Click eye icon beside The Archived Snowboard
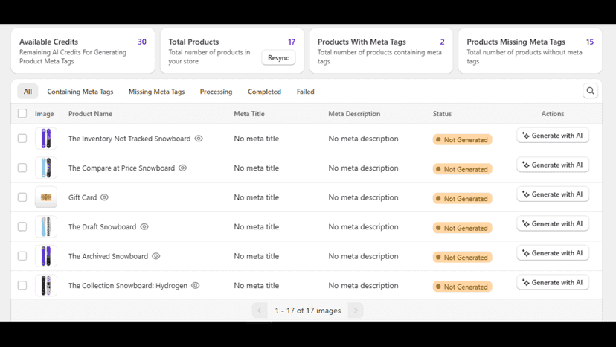 tap(156, 256)
